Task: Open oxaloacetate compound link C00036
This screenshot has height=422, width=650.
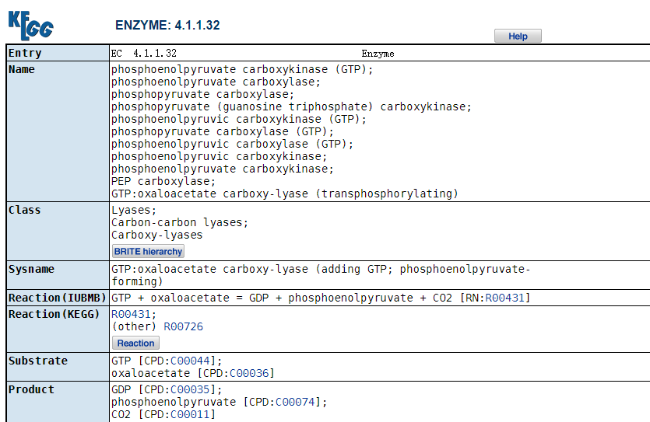Action: (249, 373)
